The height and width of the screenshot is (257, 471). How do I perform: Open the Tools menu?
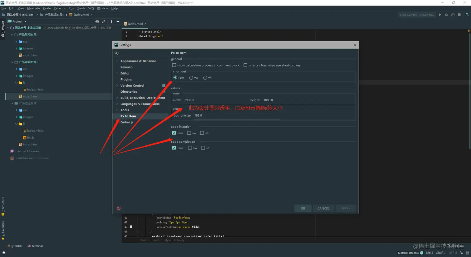[81, 8]
